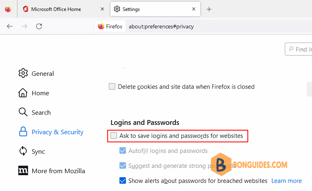This screenshot has height=191, width=312.
Task: Open Search settings magnifier icon
Action: [x=23, y=112]
